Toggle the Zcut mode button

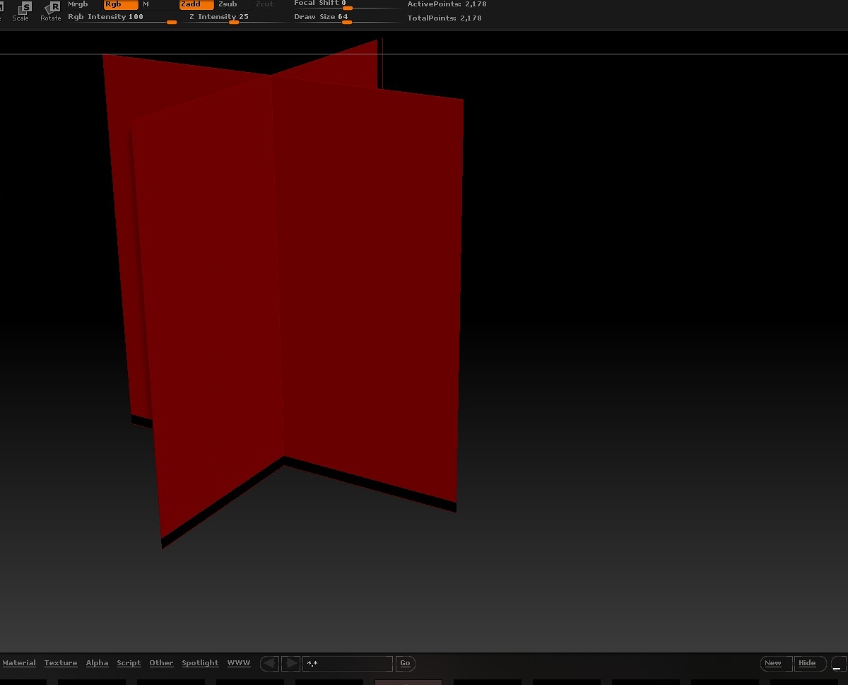(271, 4)
